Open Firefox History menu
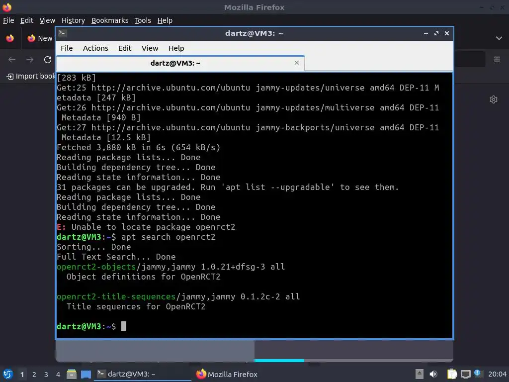This screenshot has width=509, height=382. pyautogui.click(x=73, y=20)
